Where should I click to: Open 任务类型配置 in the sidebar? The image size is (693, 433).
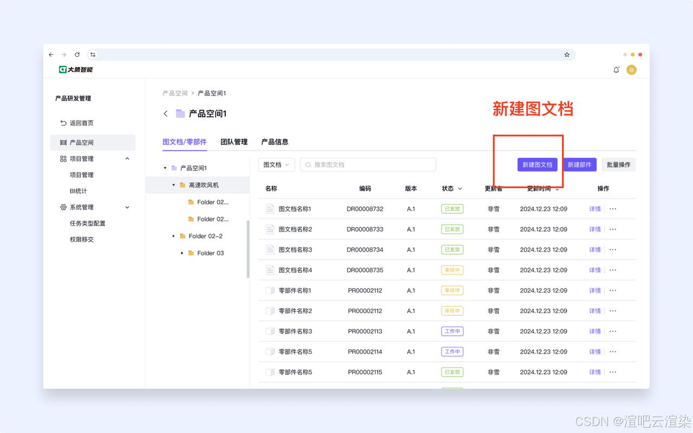[88, 223]
